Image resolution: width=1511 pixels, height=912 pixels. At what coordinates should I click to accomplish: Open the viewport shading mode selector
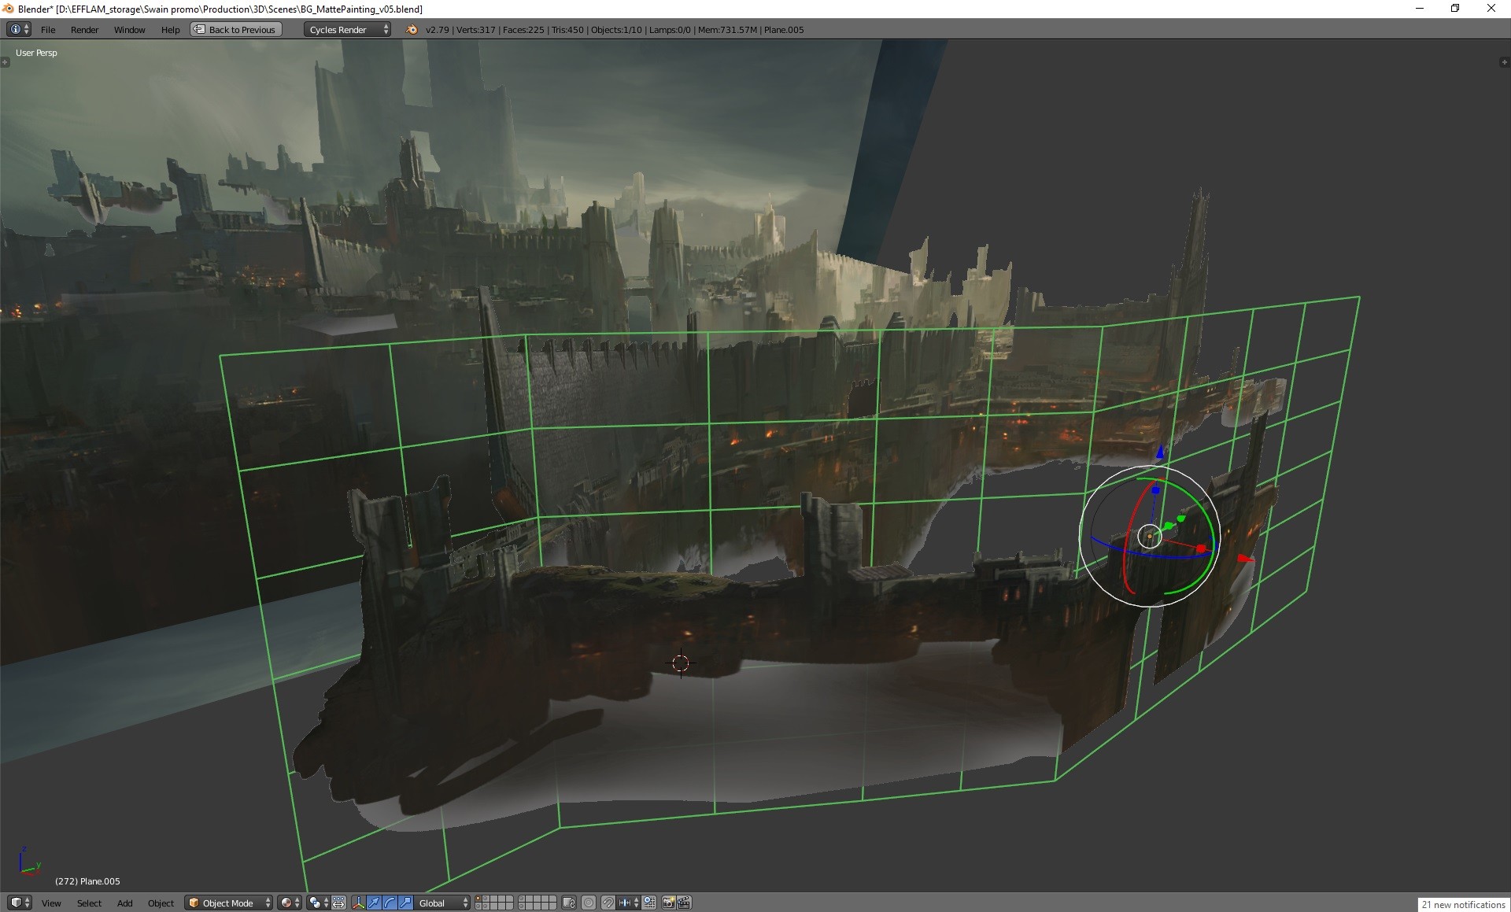click(x=290, y=903)
